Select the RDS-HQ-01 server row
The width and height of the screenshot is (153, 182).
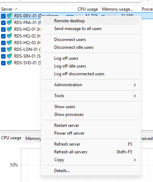click(21, 29)
